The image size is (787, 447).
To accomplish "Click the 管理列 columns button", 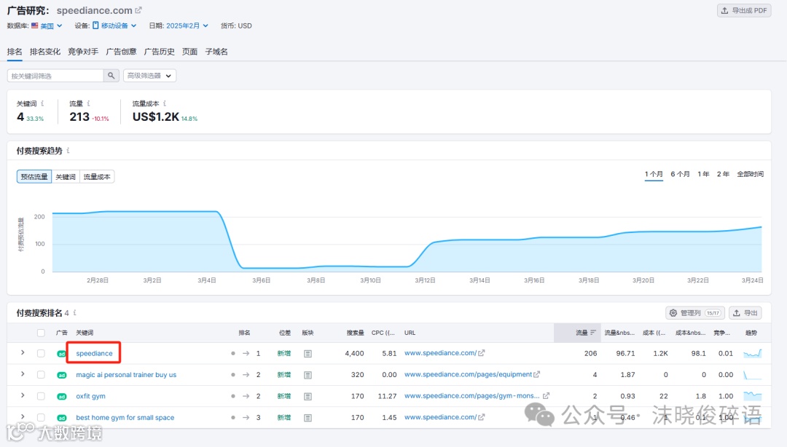I will pos(695,313).
